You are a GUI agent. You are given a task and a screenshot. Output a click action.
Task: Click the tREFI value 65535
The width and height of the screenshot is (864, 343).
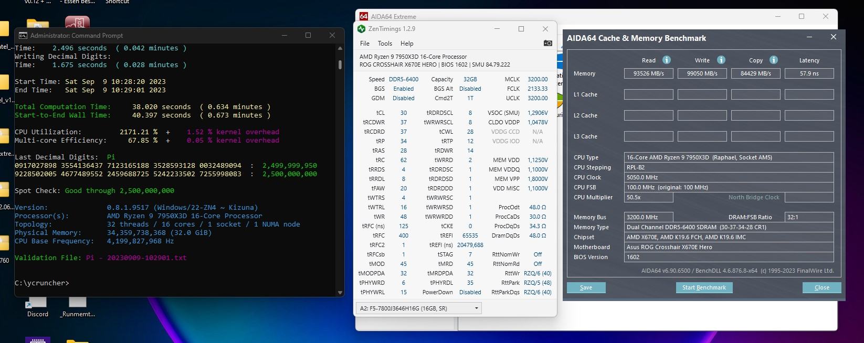tap(470, 235)
